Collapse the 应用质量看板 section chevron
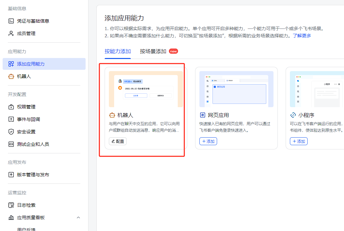Image resolution: width=344 pixels, height=231 pixels. click(78, 218)
